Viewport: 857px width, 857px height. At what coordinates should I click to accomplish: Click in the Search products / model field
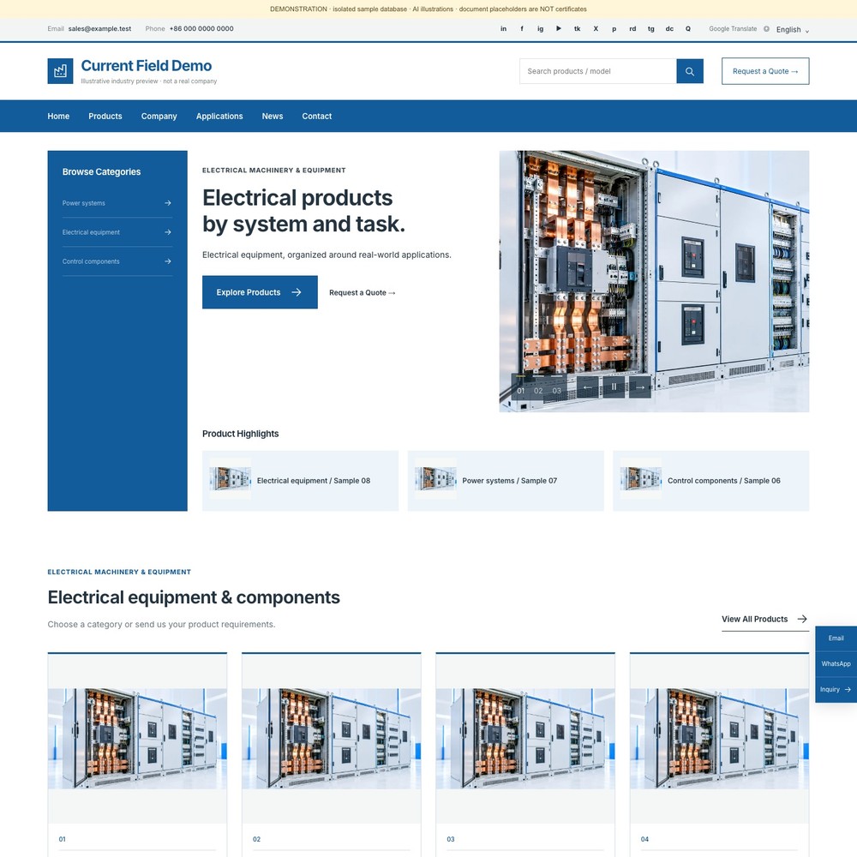coord(598,72)
